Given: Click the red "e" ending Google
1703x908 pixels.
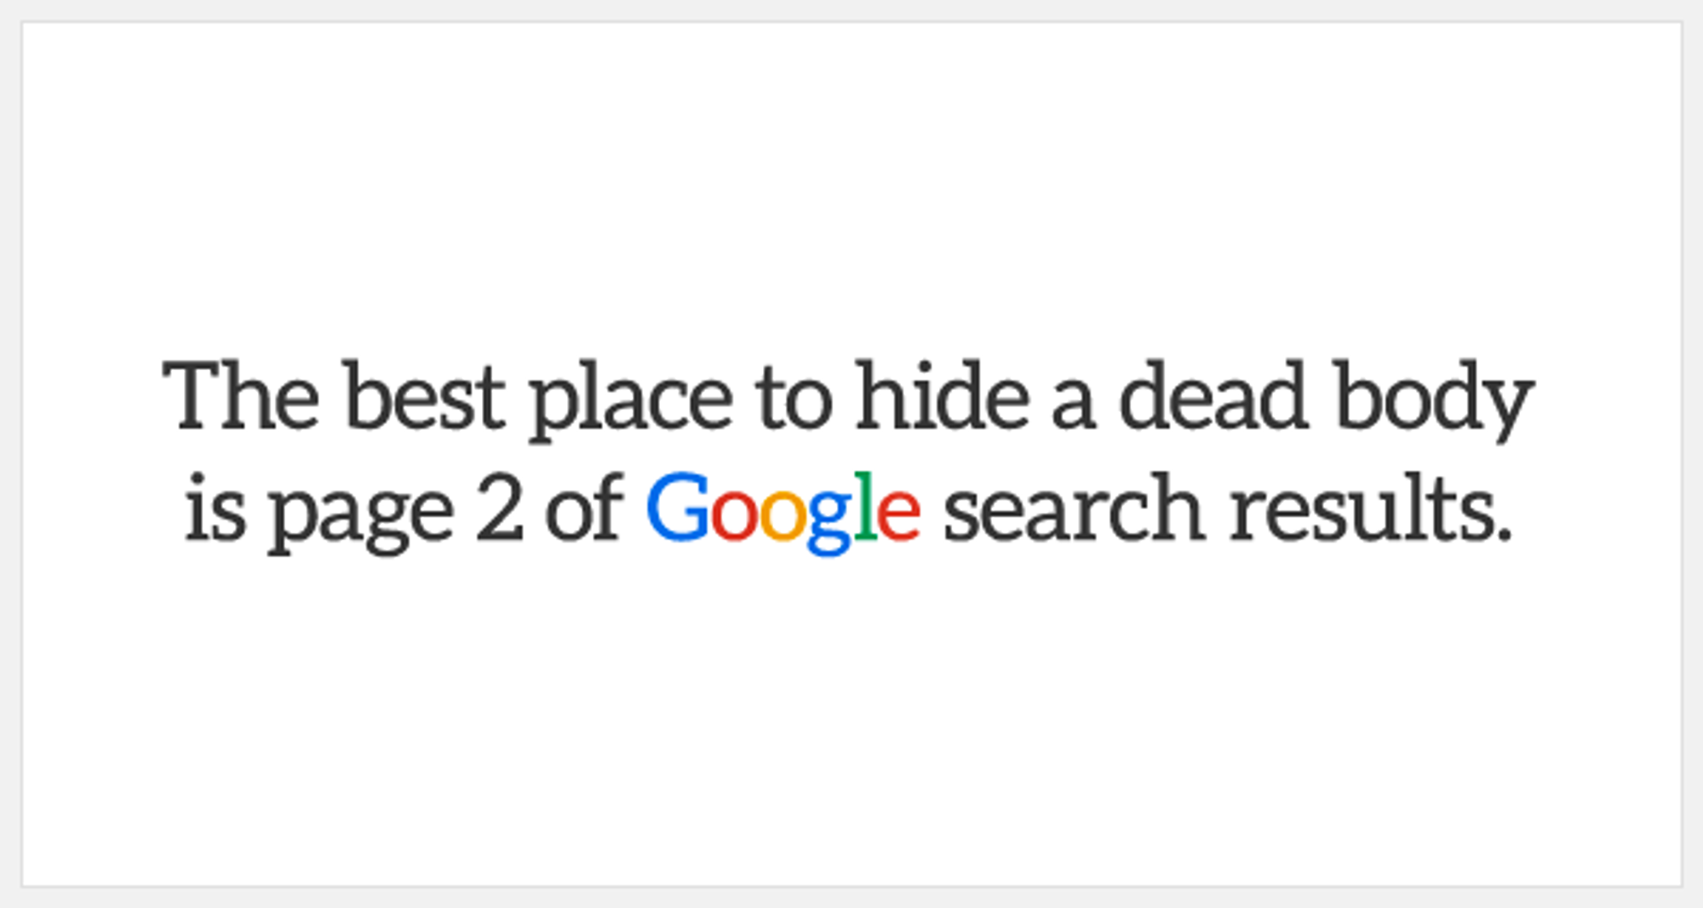Looking at the screenshot, I should tap(898, 514).
